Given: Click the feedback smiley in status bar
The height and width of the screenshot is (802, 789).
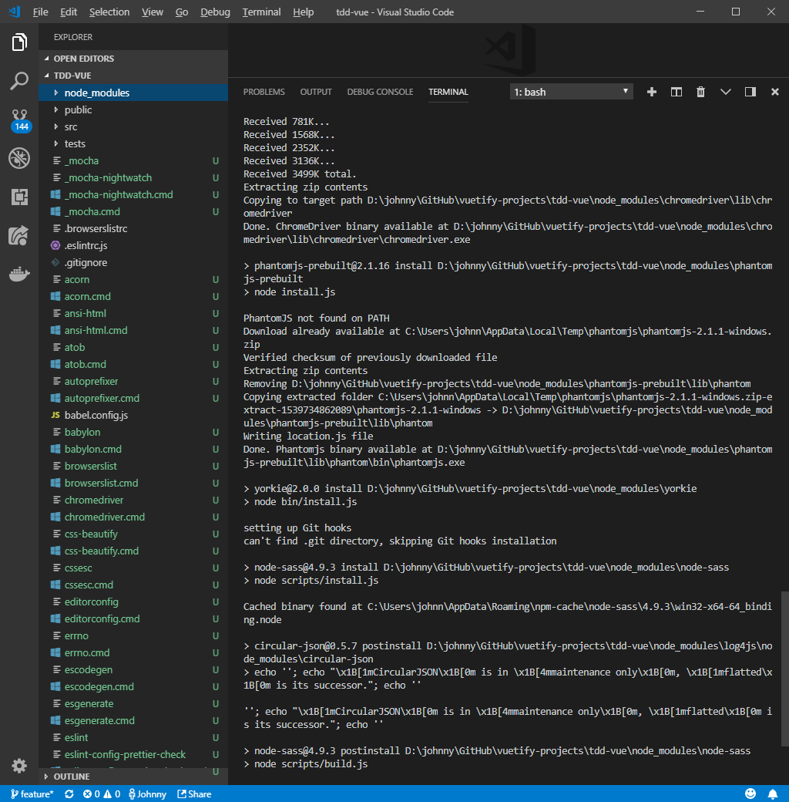Looking at the screenshot, I should pos(750,794).
